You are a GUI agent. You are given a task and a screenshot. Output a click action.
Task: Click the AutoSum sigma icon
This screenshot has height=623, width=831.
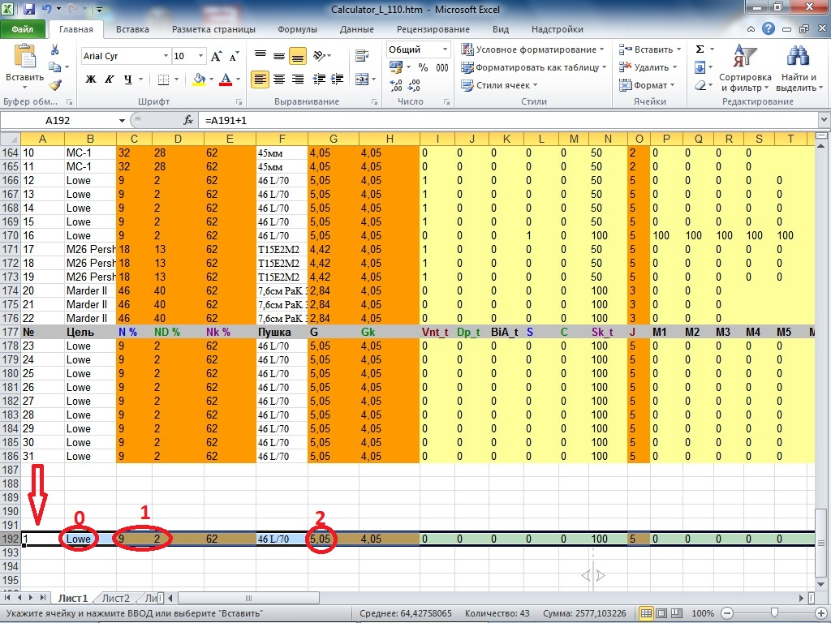click(700, 49)
